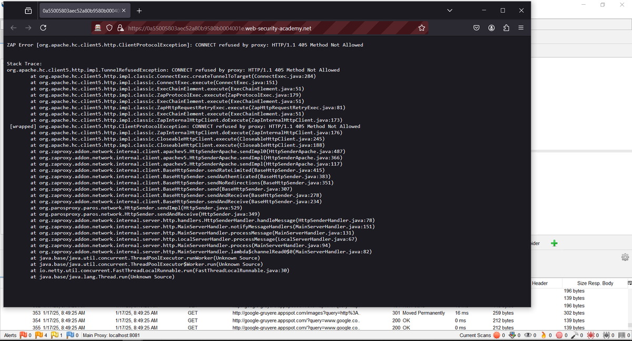Open ZAP tab options gear icon
This screenshot has width=632, height=341.
(625, 257)
